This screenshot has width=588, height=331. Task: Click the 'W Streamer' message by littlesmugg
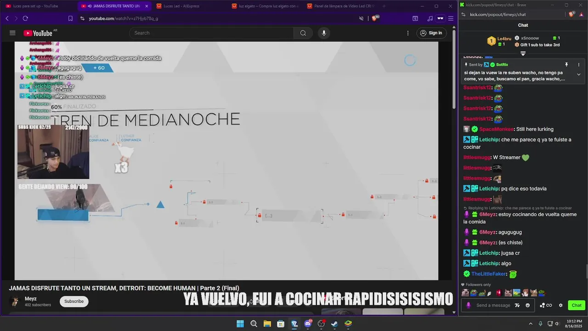506,158
